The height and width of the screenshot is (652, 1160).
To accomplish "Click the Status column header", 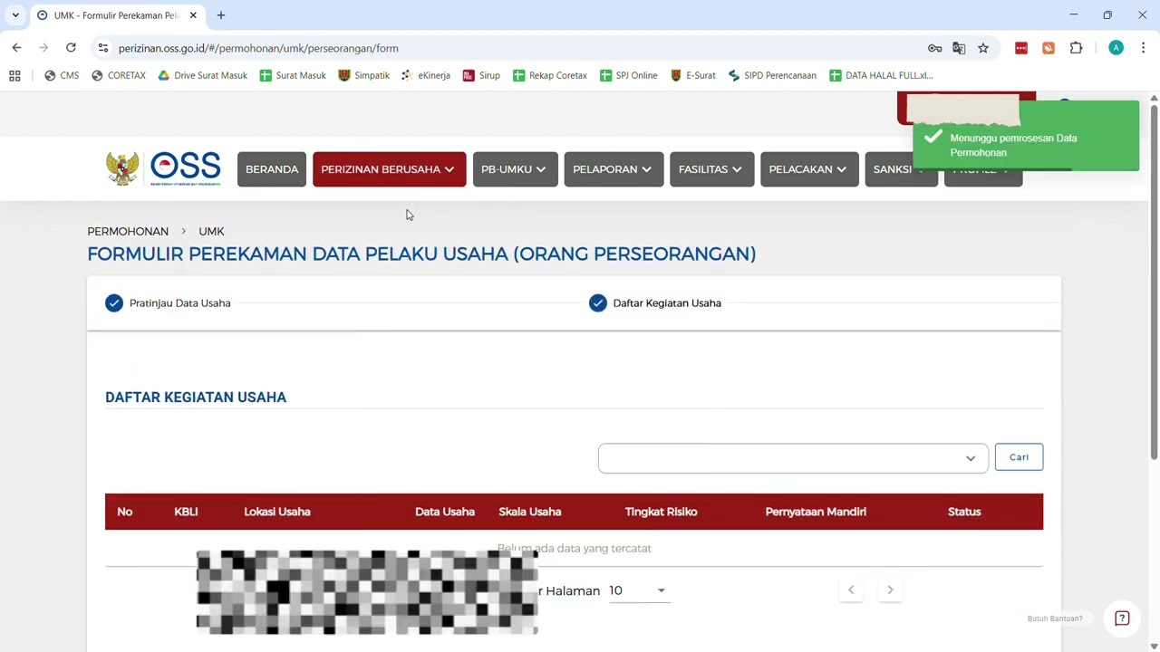I will [964, 512].
